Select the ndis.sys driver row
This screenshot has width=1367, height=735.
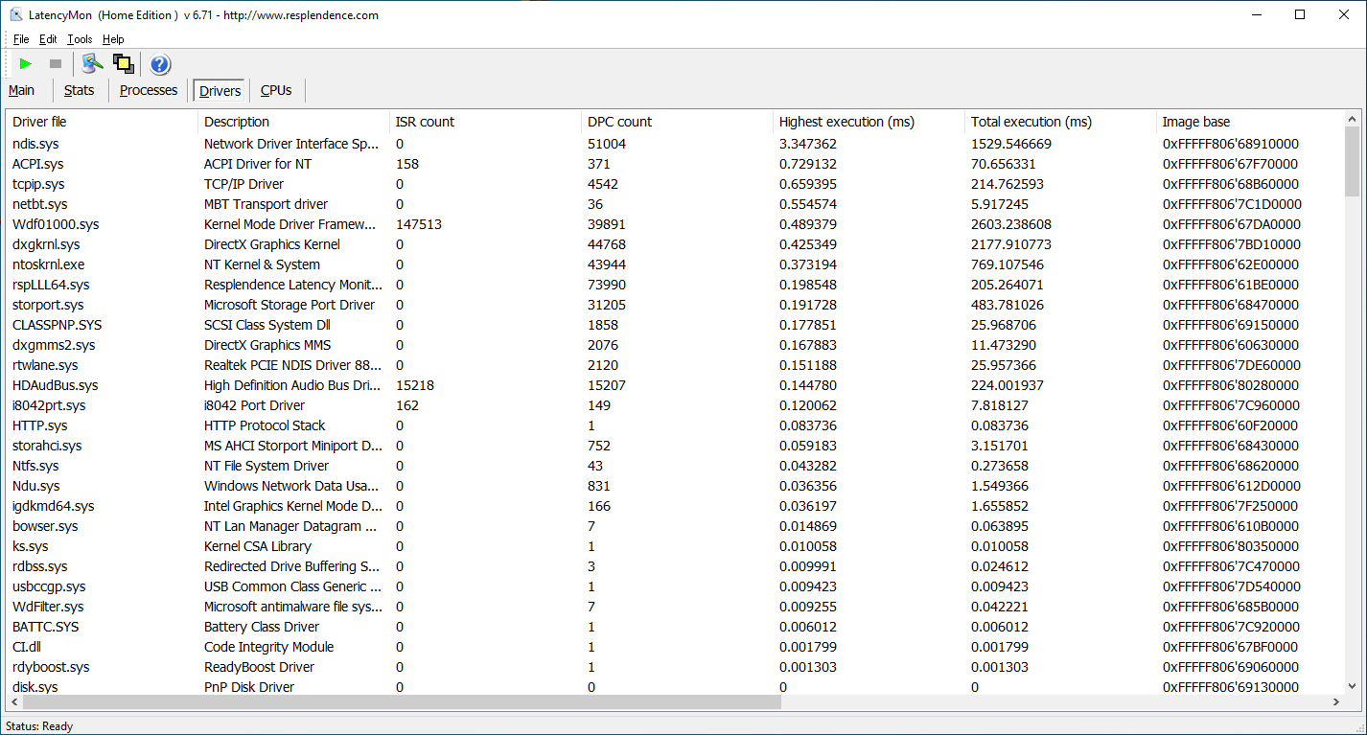tap(675, 144)
